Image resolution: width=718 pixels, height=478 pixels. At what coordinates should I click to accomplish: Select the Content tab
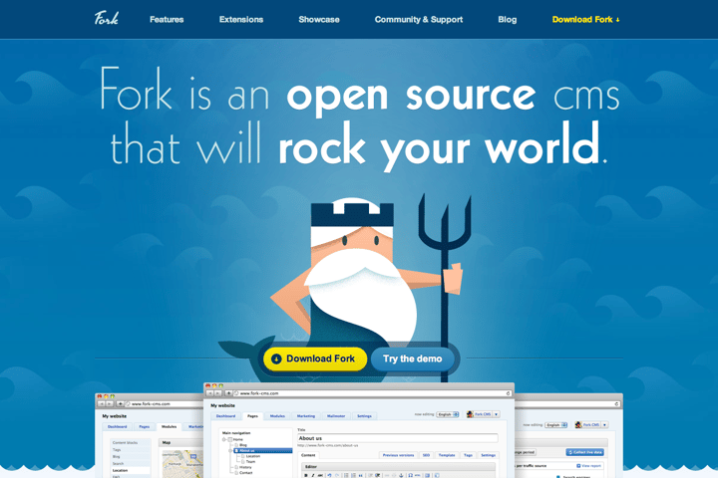point(308,455)
